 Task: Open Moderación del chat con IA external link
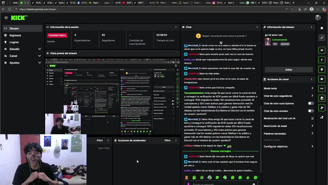pyautogui.click(x=312, y=118)
